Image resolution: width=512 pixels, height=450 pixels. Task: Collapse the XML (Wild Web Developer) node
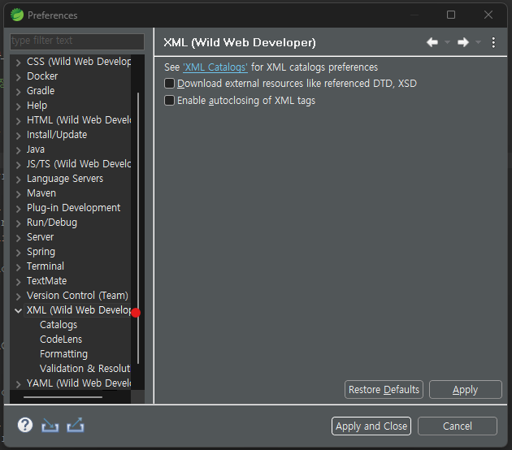[19, 310]
